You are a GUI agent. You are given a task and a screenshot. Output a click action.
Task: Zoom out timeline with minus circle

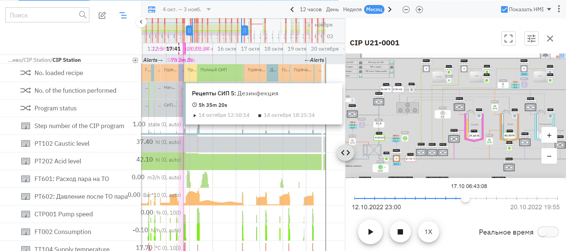(x=406, y=9)
